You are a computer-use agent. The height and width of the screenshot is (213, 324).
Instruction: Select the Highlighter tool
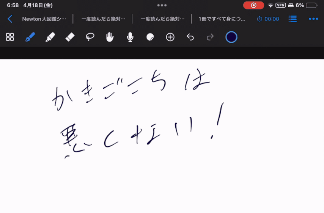(50, 37)
